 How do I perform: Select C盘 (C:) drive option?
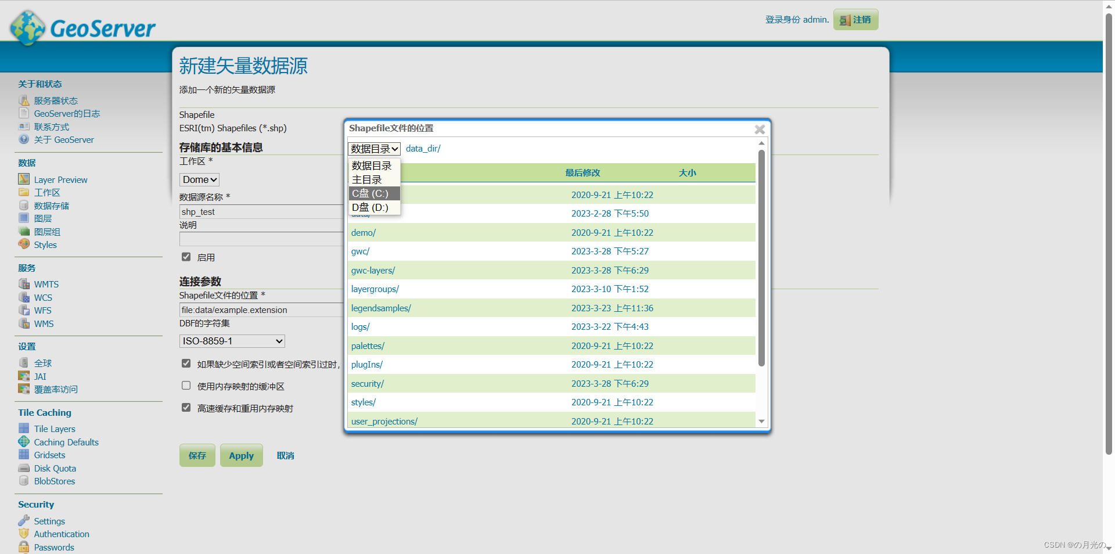374,193
